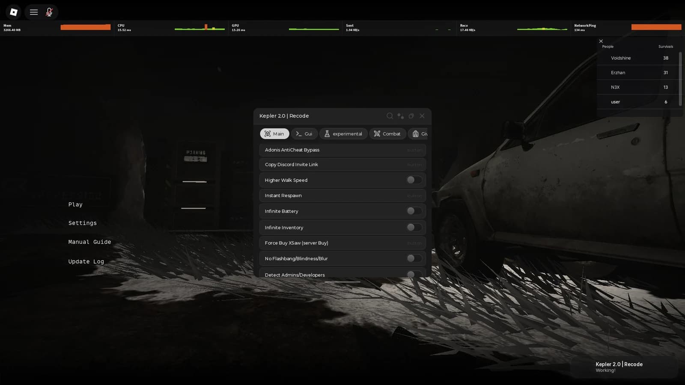The width and height of the screenshot is (685, 385).
Task: Click the dots icon beside Kepler search
Action: [x=401, y=116]
